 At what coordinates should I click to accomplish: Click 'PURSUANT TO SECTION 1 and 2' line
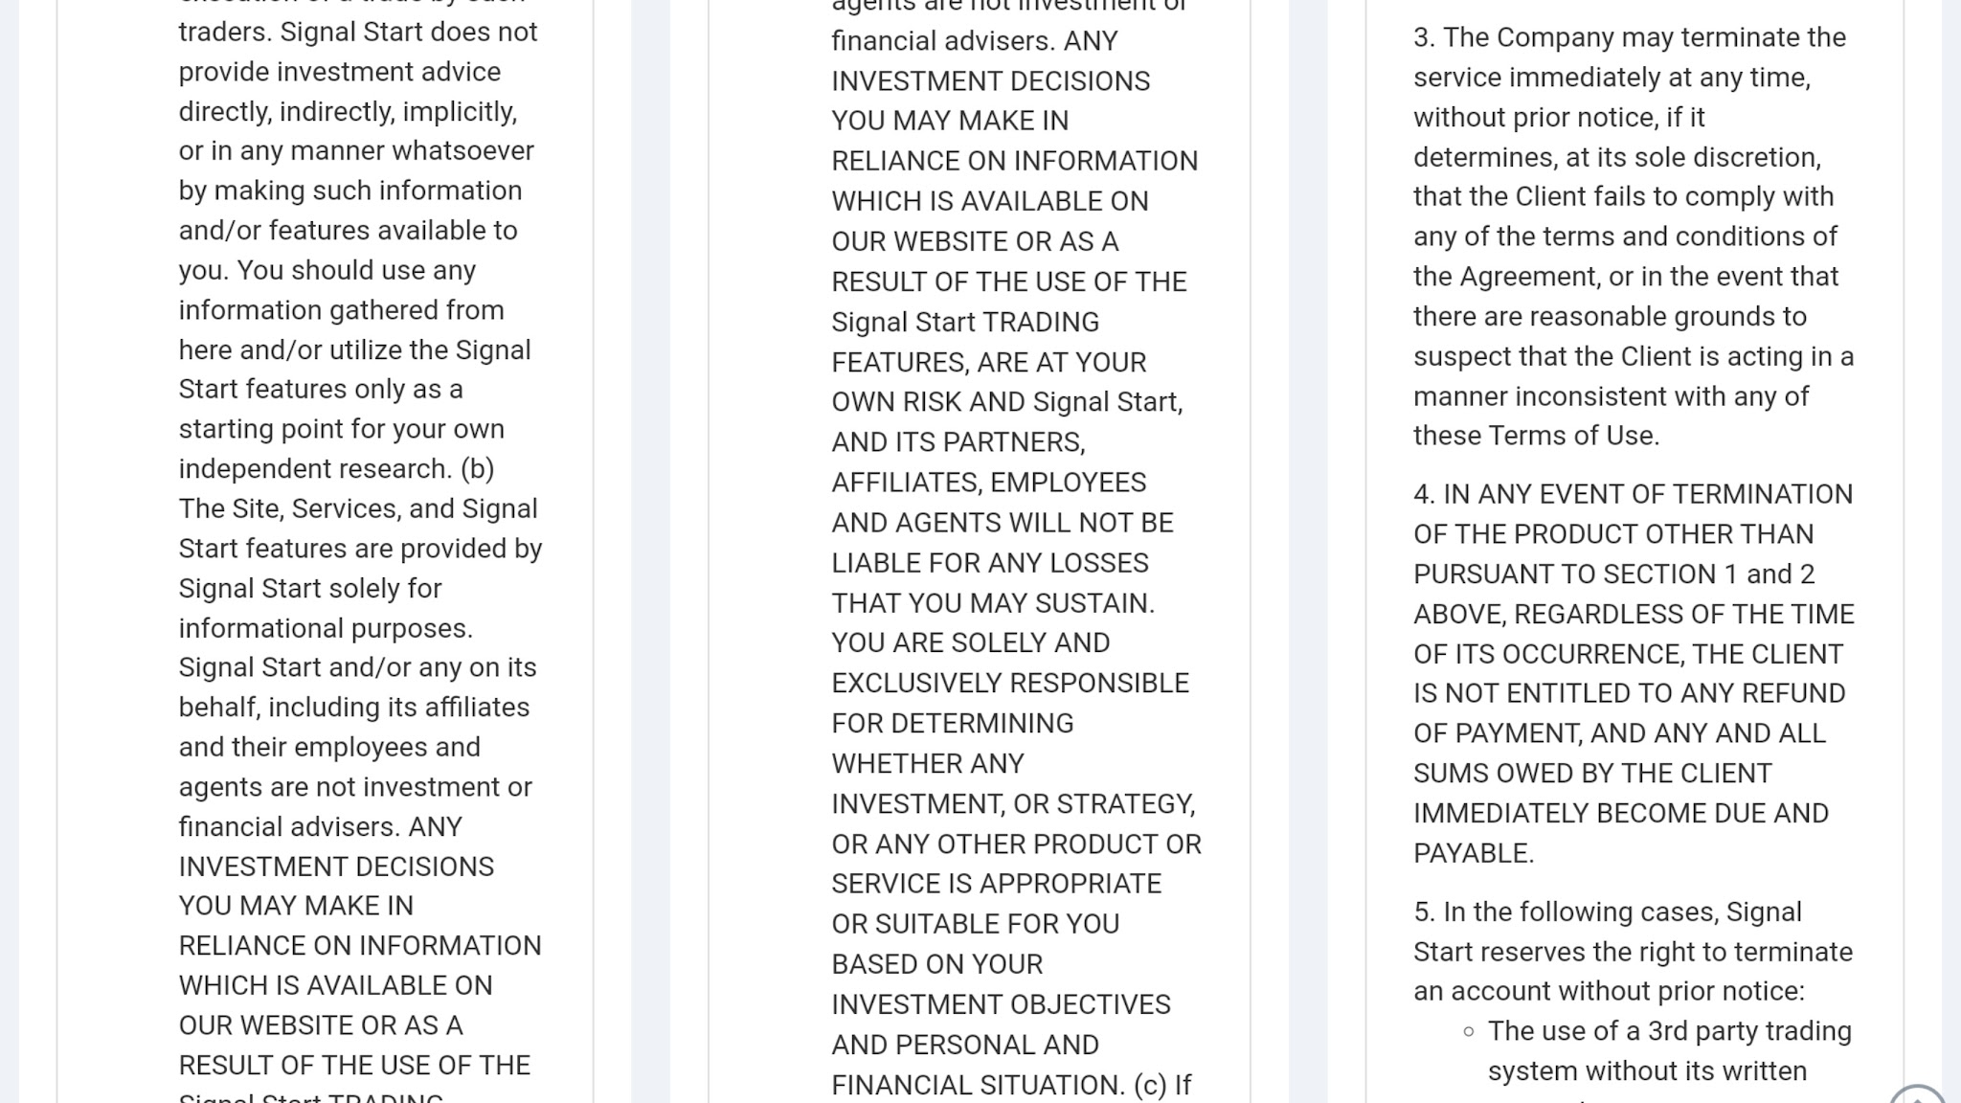tap(1614, 574)
